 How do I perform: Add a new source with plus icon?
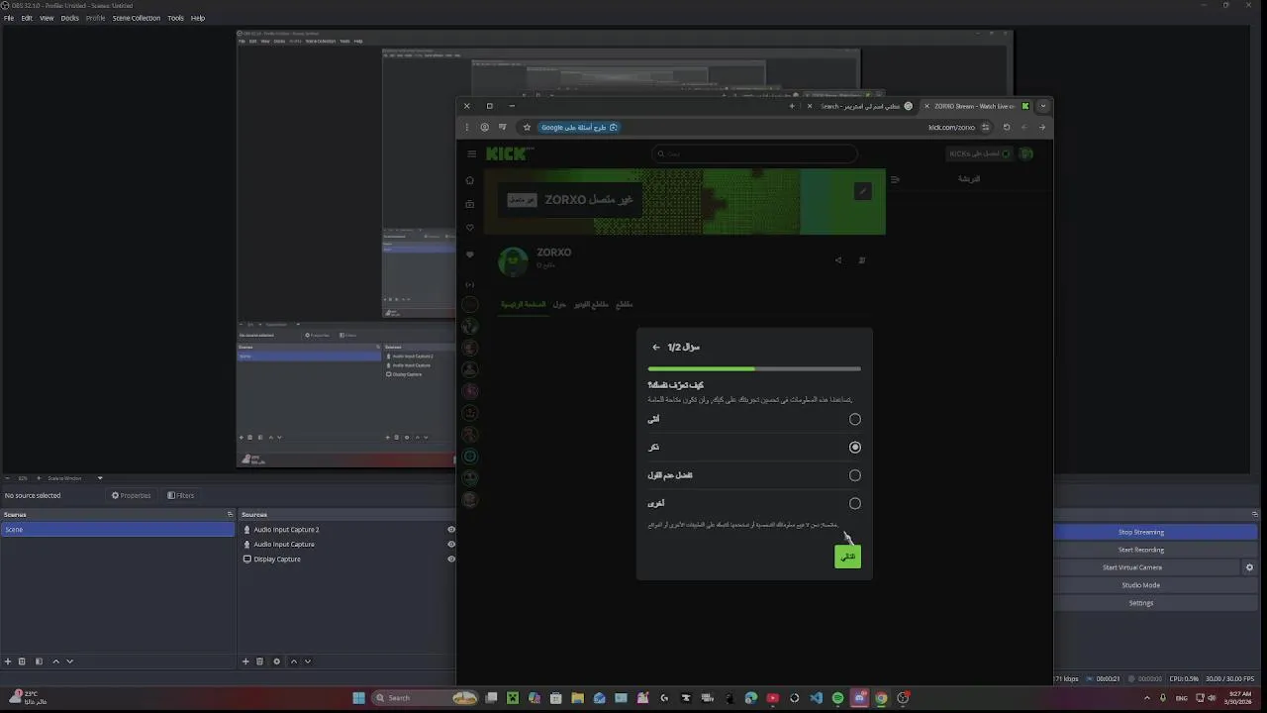pos(245,662)
